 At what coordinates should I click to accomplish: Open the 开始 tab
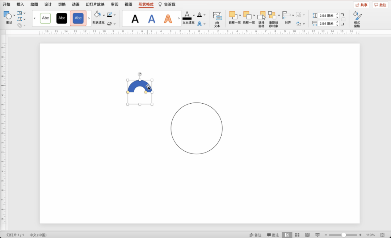(7, 4)
